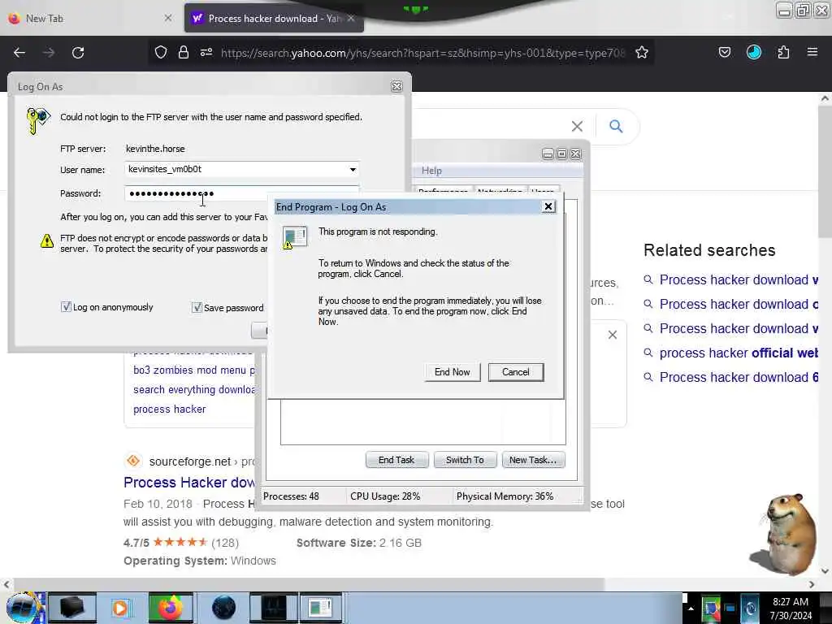Click the Yahoo address bar URL

(x=422, y=53)
